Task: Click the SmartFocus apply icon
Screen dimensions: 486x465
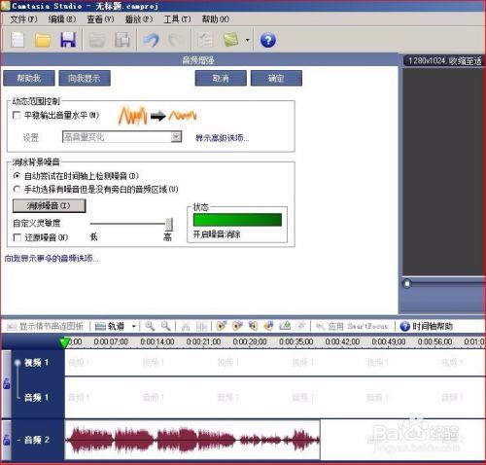Action: pos(321,326)
